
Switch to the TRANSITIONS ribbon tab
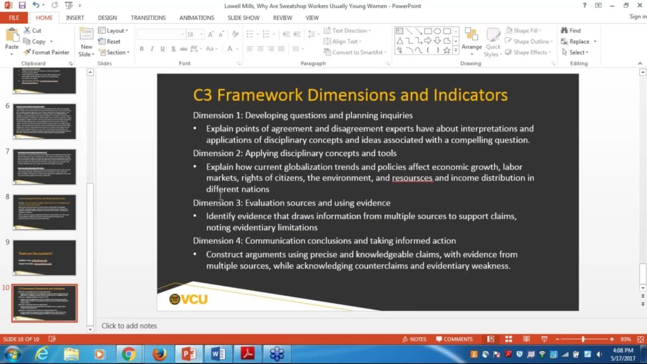click(x=148, y=18)
